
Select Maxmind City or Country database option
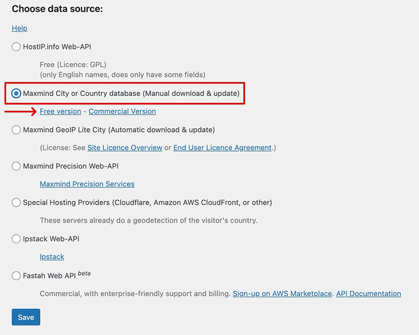tap(16, 93)
